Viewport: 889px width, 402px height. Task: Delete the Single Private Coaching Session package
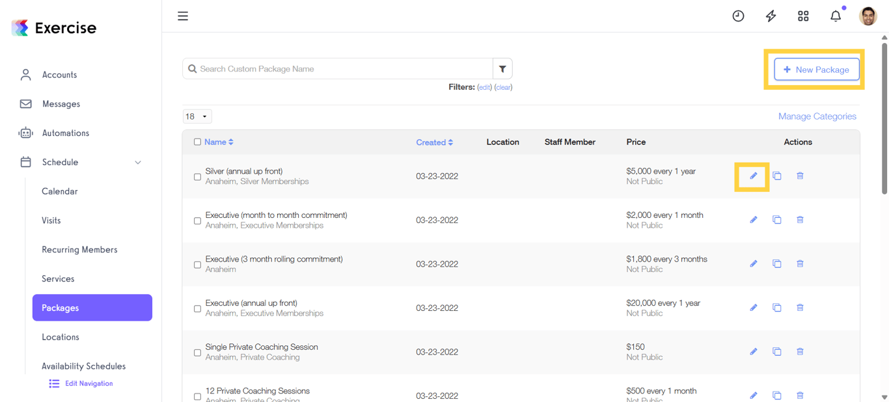[x=800, y=351]
